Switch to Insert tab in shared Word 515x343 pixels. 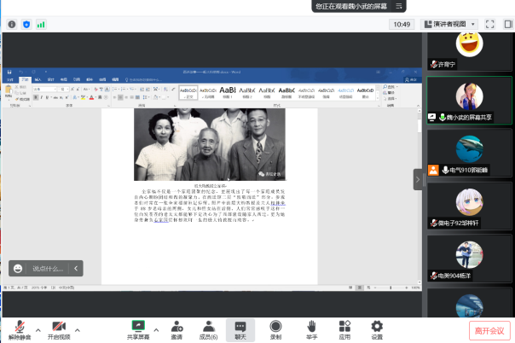point(38,79)
